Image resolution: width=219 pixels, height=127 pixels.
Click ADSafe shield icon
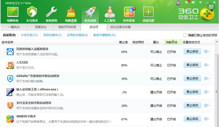pyautogui.click(x=10, y=79)
